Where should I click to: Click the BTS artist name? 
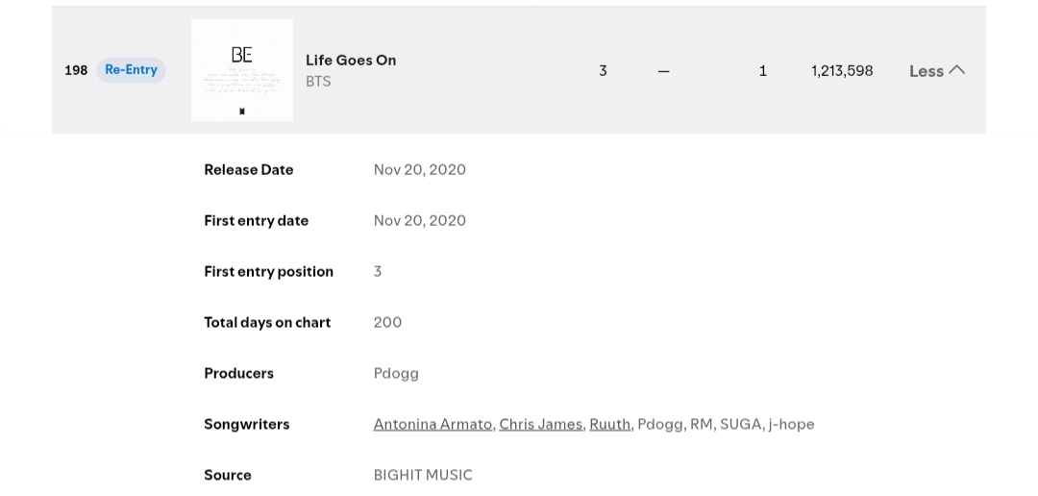click(x=318, y=82)
